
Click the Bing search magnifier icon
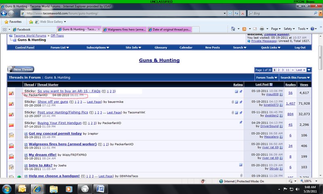(315, 13)
